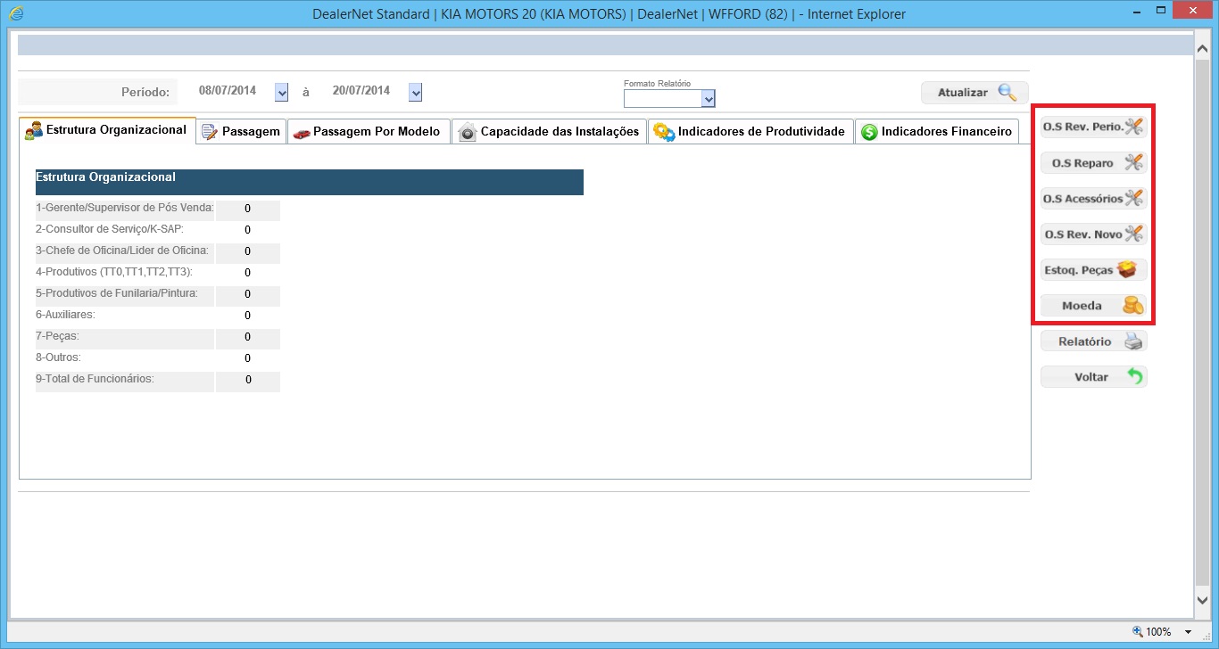The width and height of the screenshot is (1219, 649).
Task: Click wrench icon on O.S Reparo
Action: pos(1133,162)
